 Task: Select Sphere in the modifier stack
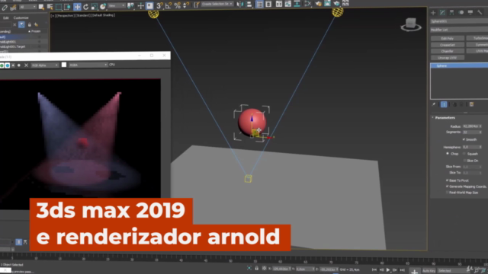tap(459, 66)
